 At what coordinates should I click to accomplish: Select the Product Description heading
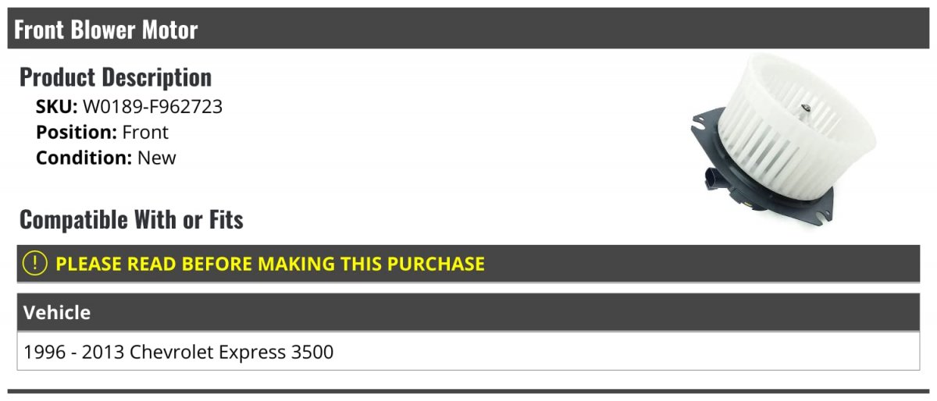pyautogui.click(x=116, y=77)
